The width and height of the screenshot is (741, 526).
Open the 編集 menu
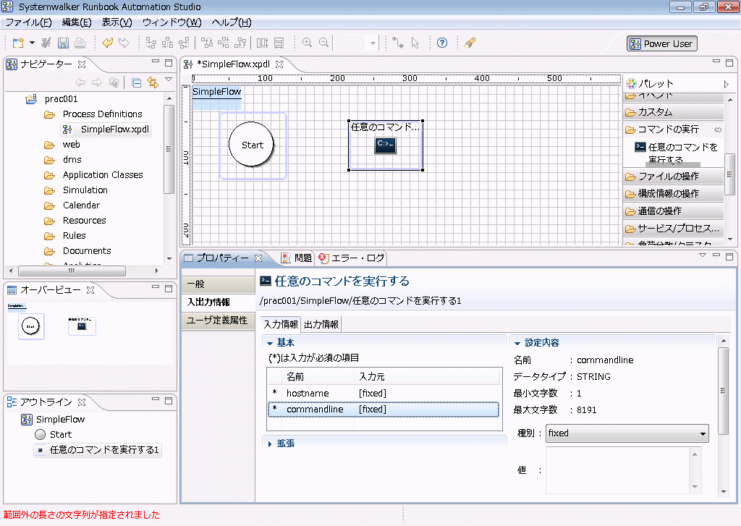(x=77, y=22)
